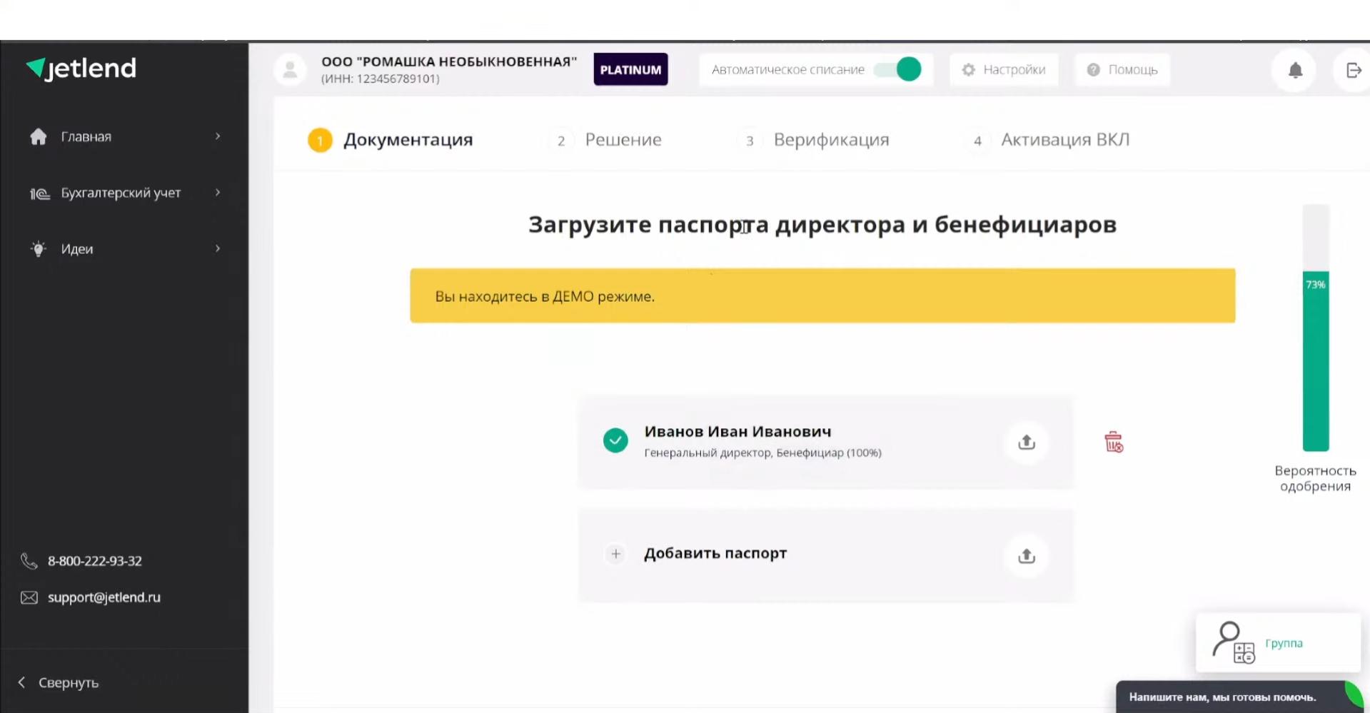Click support@jetlend.ru email link
This screenshot has height=713, width=1370.
(x=104, y=597)
